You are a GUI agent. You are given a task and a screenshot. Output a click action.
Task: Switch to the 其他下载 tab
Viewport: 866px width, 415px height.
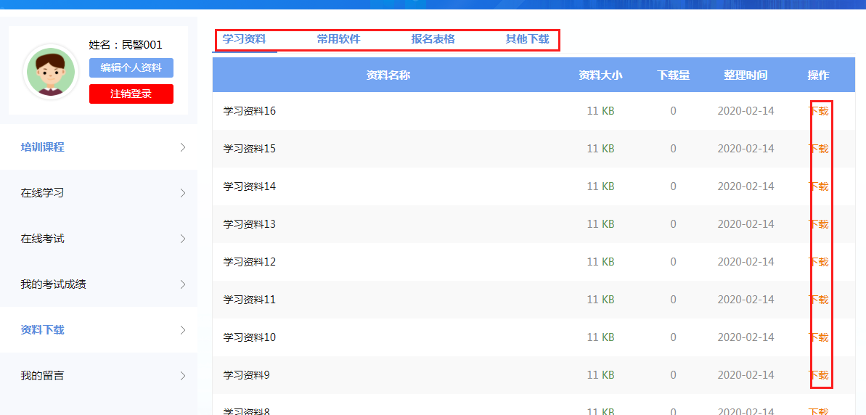(x=527, y=39)
